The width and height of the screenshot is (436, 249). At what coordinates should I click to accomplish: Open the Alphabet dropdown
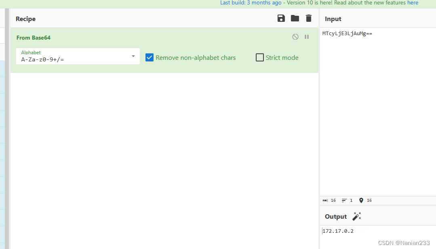coord(78,56)
